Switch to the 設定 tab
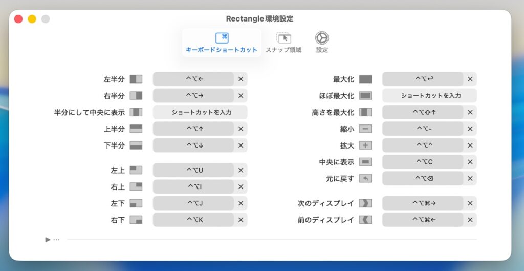The width and height of the screenshot is (524, 271). point(322,43)
